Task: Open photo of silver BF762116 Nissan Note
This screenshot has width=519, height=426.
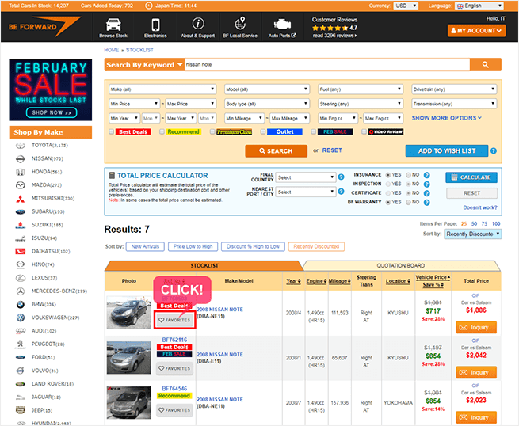Action: click(x=128, y=358)
